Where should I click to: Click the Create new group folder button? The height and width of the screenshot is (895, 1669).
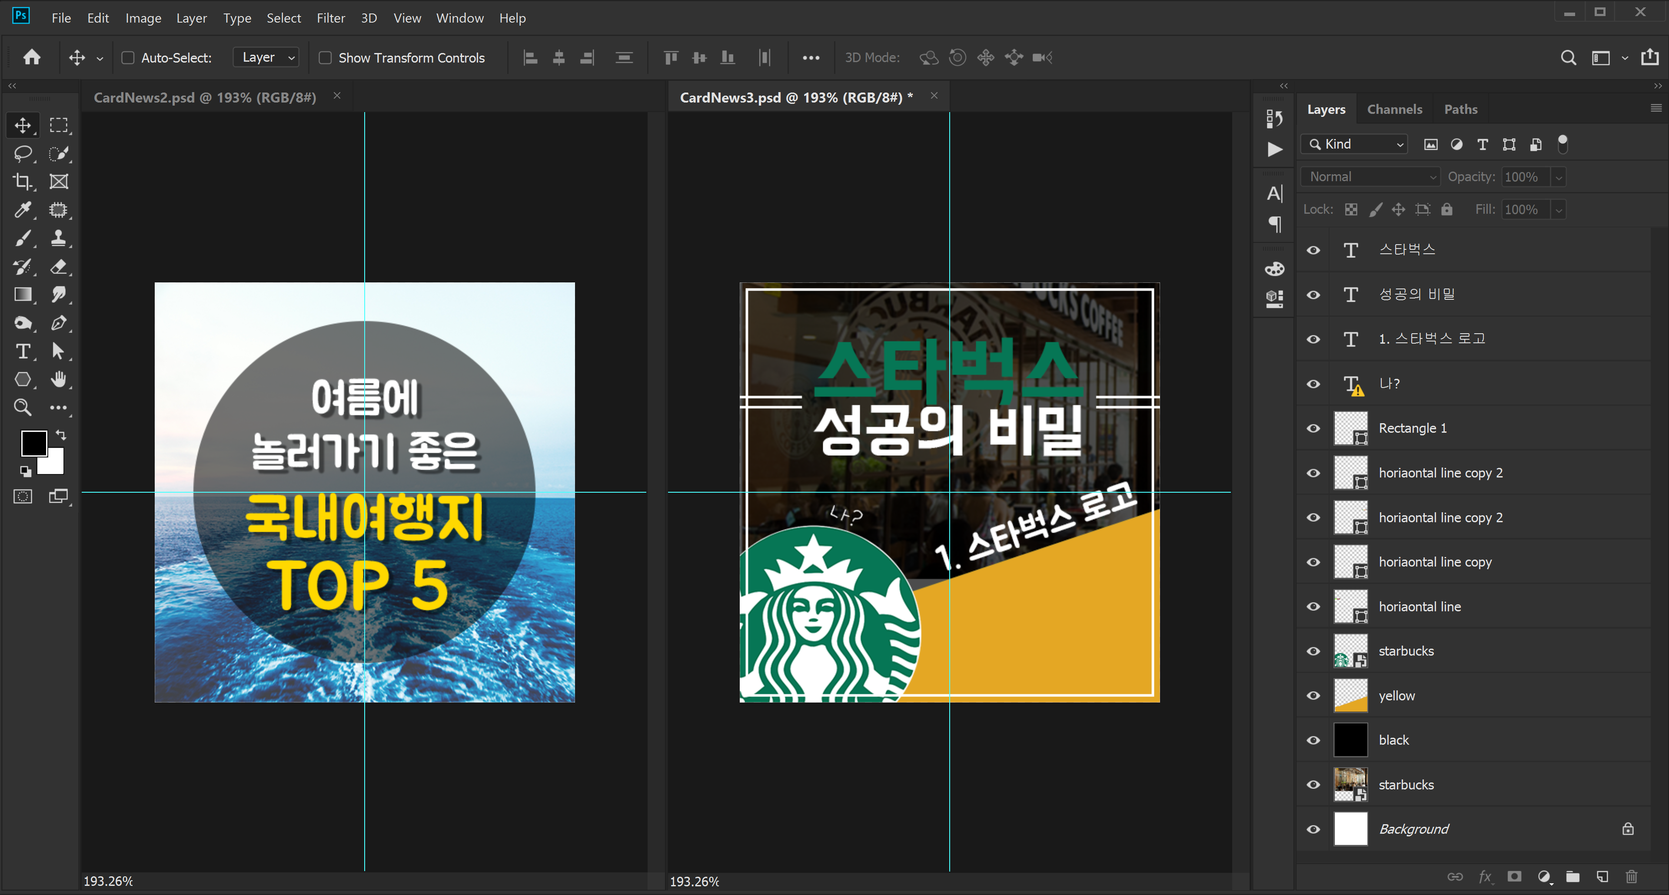(x=1573, y=876)
